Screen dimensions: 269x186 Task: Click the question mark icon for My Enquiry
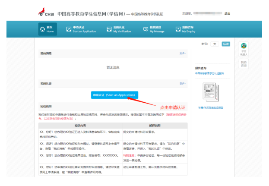point(178,29)
